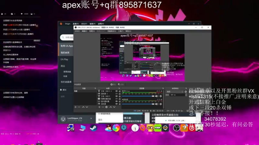Open OBS 场景集合(S) menu
Screen dimensions: 259x145
[112, 31]
